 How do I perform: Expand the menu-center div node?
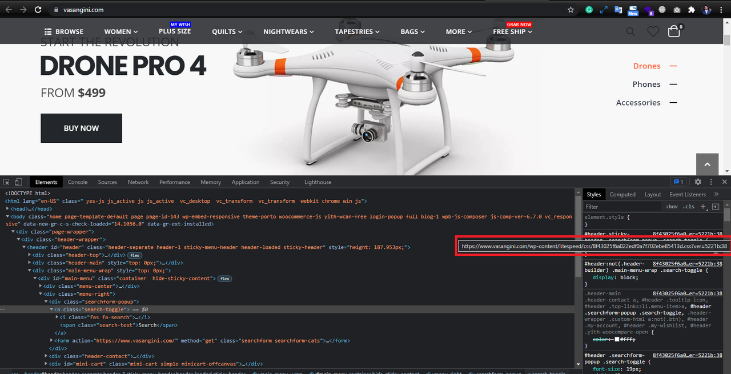click(41, 286)
